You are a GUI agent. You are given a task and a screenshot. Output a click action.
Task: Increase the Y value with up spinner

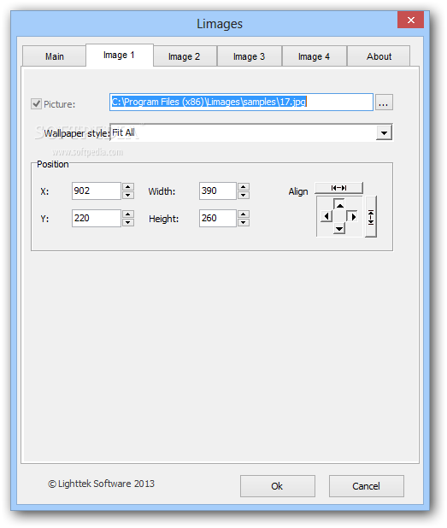pos(128,214)
